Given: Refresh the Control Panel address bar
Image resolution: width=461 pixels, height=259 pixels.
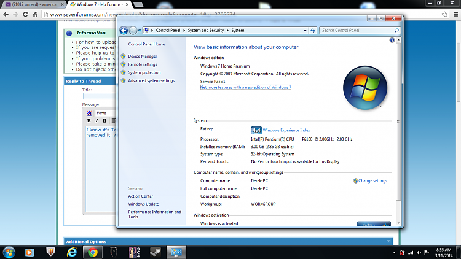Looking at the screenshot, I should click(x=312, y=30).
